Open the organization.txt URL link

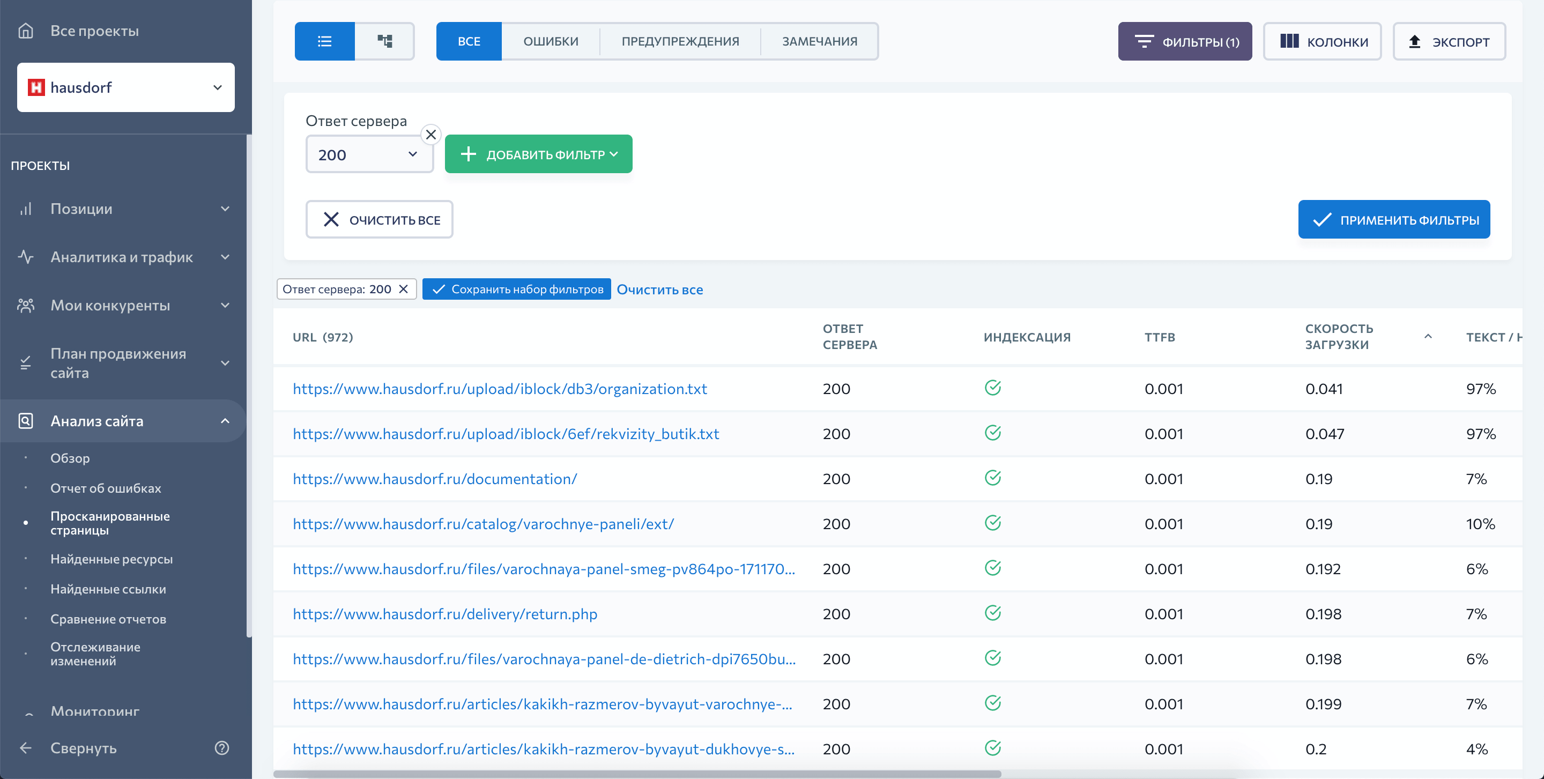click(x=500, y=389)
